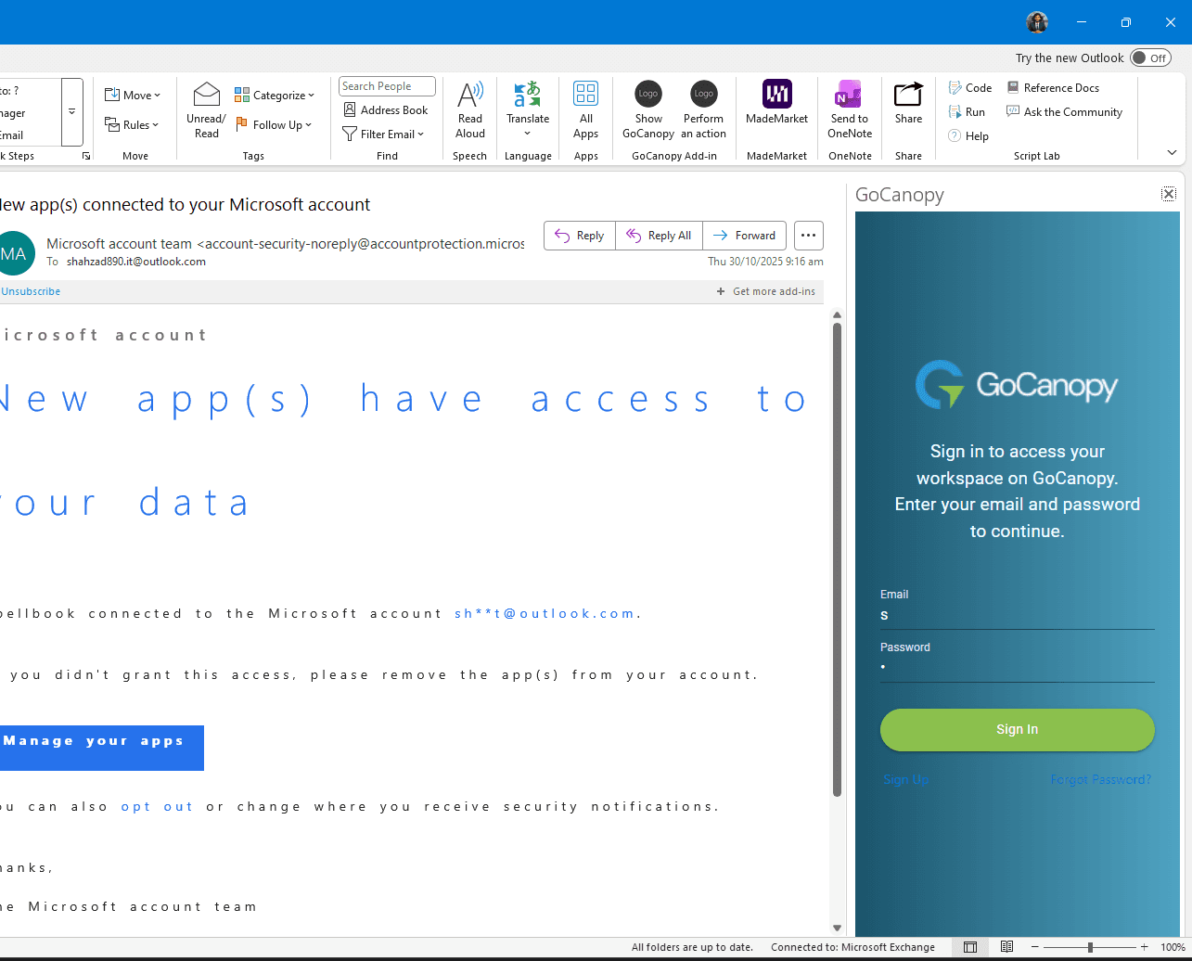Image resolution: width=1192 pixels, height=961 pixels.
Task: Click the zoom in plus button
Action: (1144, 947)
